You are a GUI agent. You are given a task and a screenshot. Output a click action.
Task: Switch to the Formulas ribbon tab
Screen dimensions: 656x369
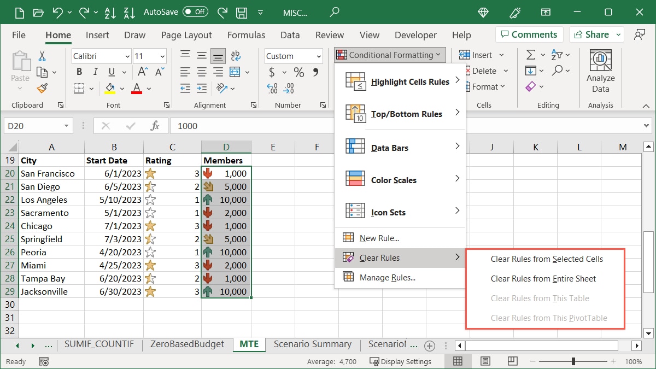click(246, 34)
